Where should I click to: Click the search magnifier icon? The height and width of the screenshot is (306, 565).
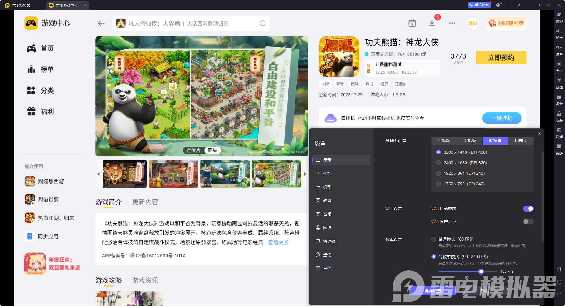point(262,24)
